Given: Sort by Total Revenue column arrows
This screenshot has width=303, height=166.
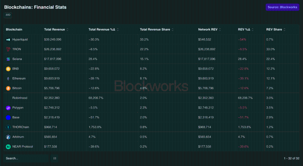Looking at the screenshot, I should point(67,30).
